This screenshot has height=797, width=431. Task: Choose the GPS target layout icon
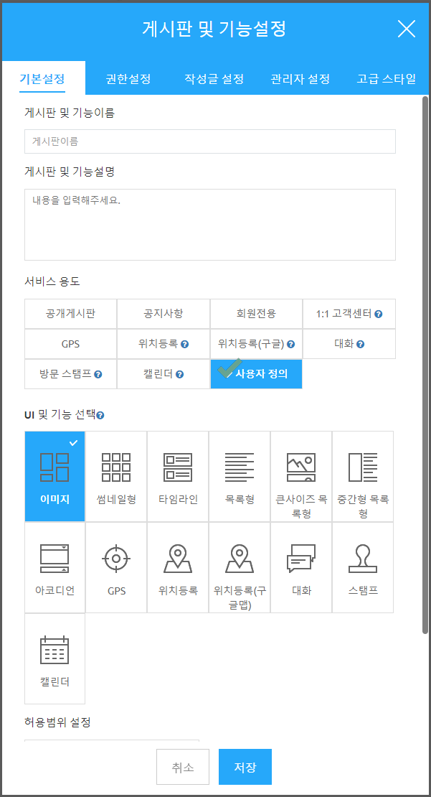tap(116, 559)
